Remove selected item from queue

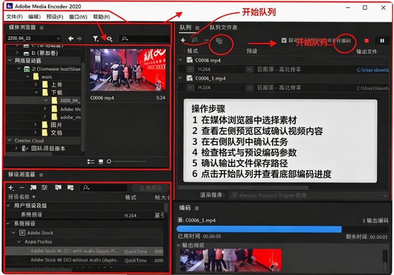[x=207, y=40]
